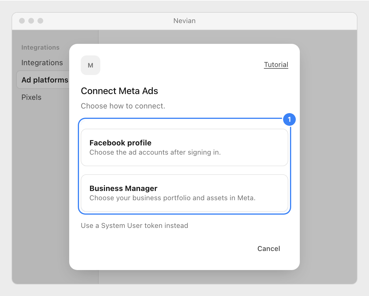369x296 pixels.
Task: Close the Nevian window
Action: tap(22, 21)
